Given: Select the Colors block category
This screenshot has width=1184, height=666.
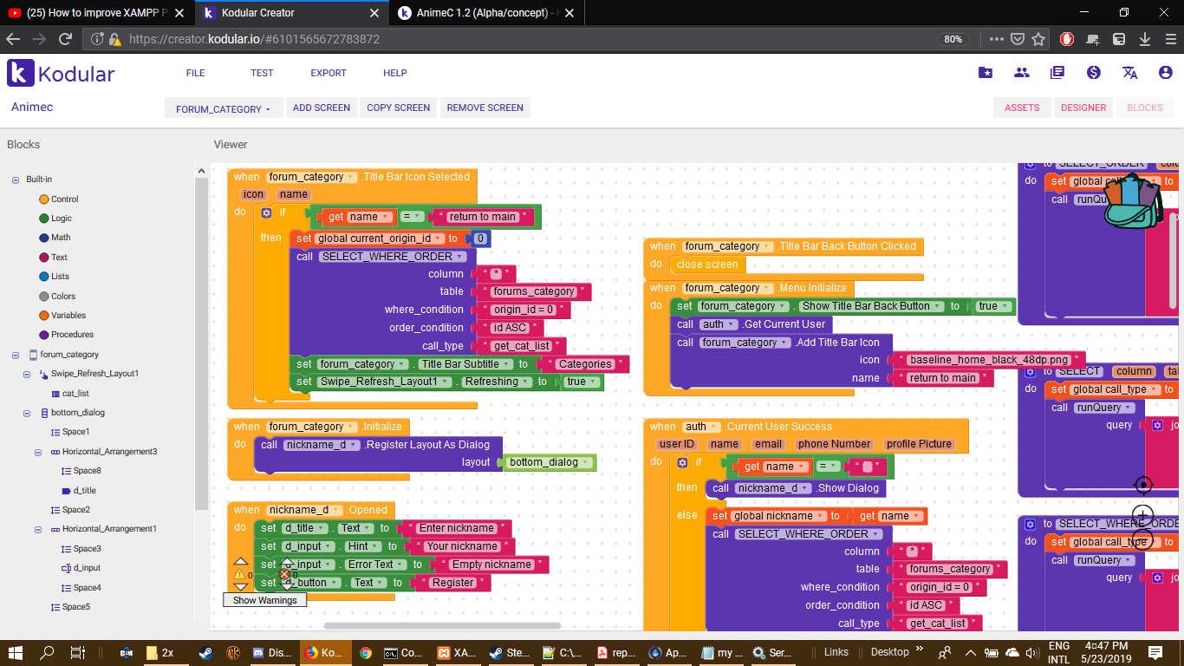Looking at the screenshot, I should coord(62,296).
